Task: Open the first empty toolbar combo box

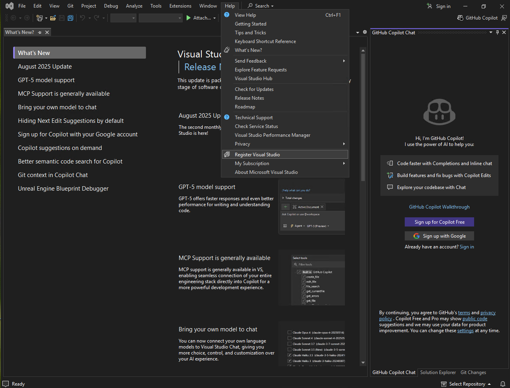Action: [123, 18]
